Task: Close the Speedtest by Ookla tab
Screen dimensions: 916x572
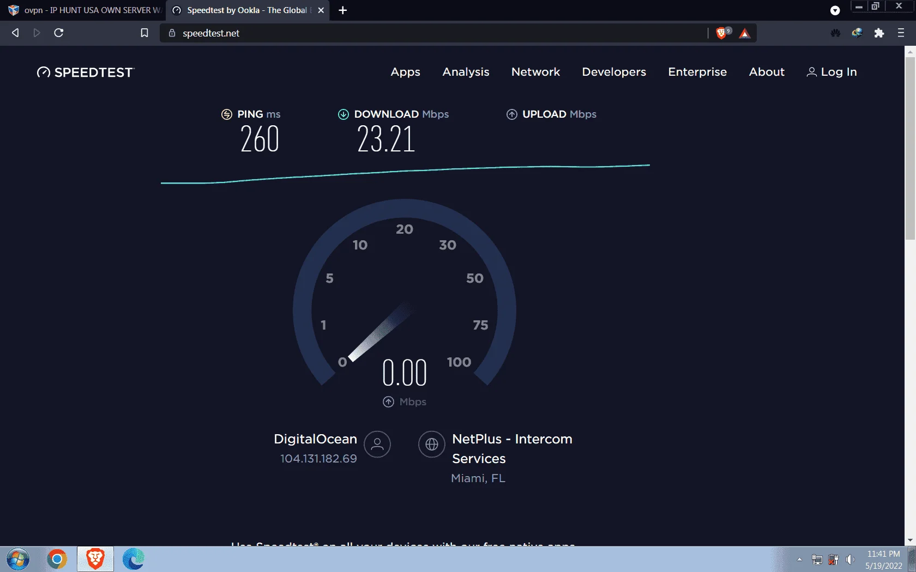Action: click(321, 10)
